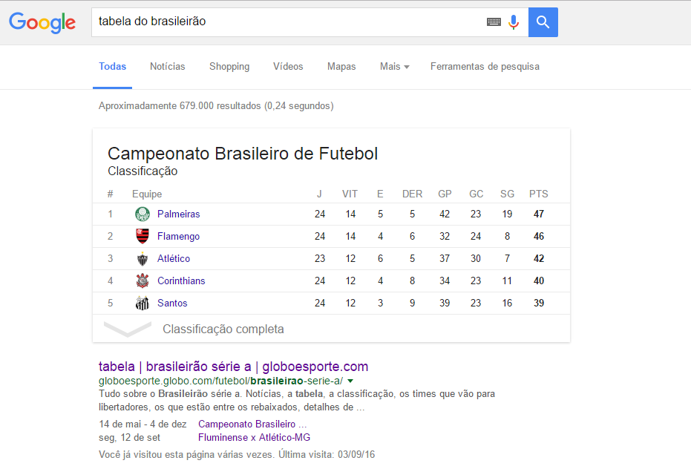This screenshot has height=469, width=691.
Task: Click the Palmeiras team name link
Action: [178, 214]
